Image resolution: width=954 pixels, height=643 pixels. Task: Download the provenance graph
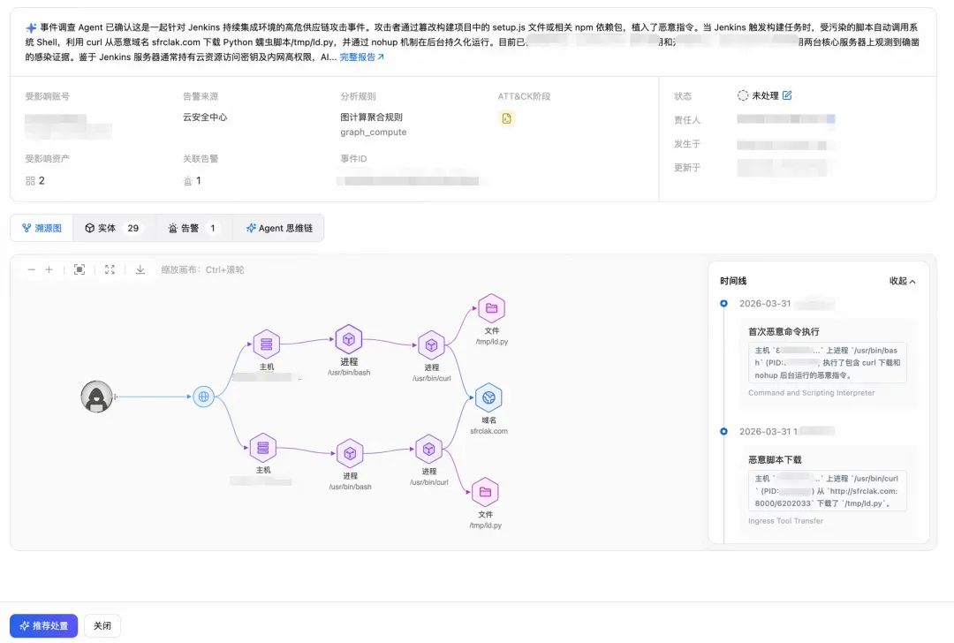pos(140,269)
